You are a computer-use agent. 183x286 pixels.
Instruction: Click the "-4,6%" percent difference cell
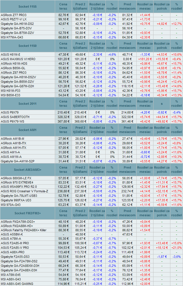point(112,54)
